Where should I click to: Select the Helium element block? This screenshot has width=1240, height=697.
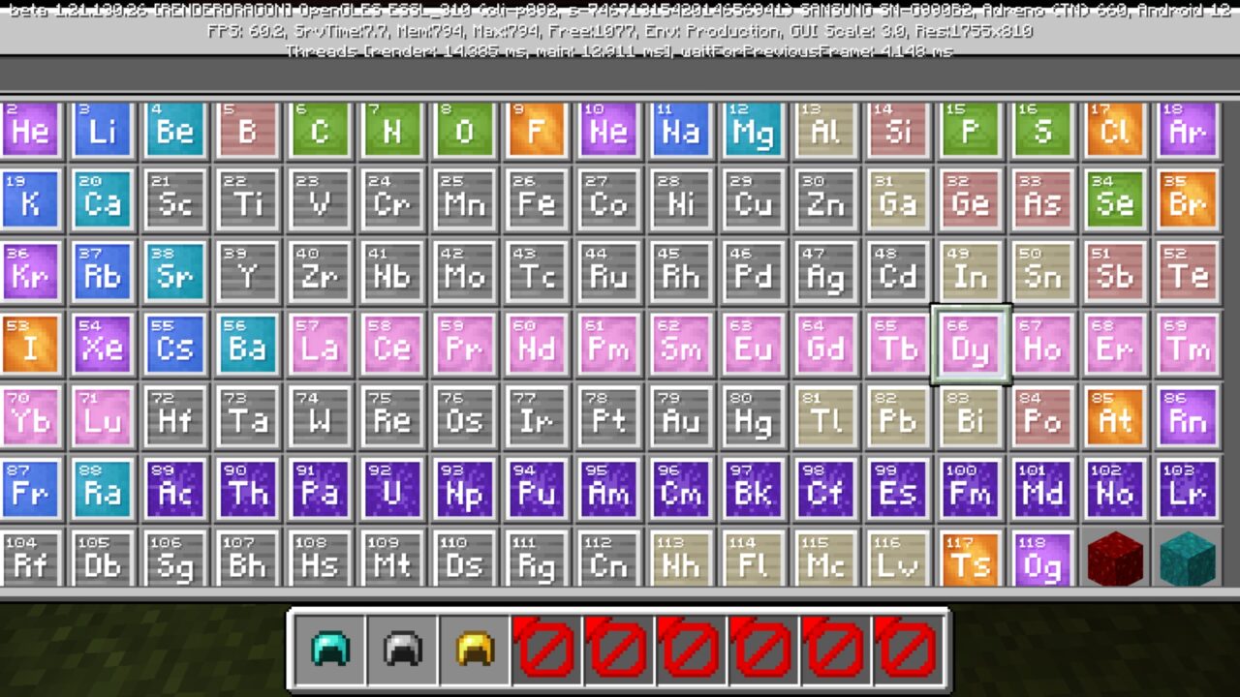tap(30, 131)
